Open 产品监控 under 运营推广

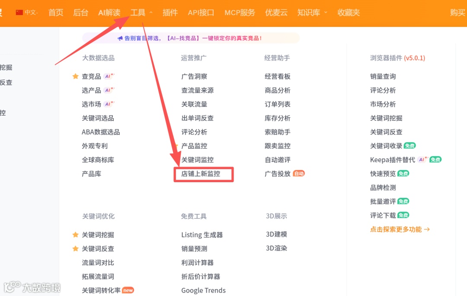tap(194, 146)
